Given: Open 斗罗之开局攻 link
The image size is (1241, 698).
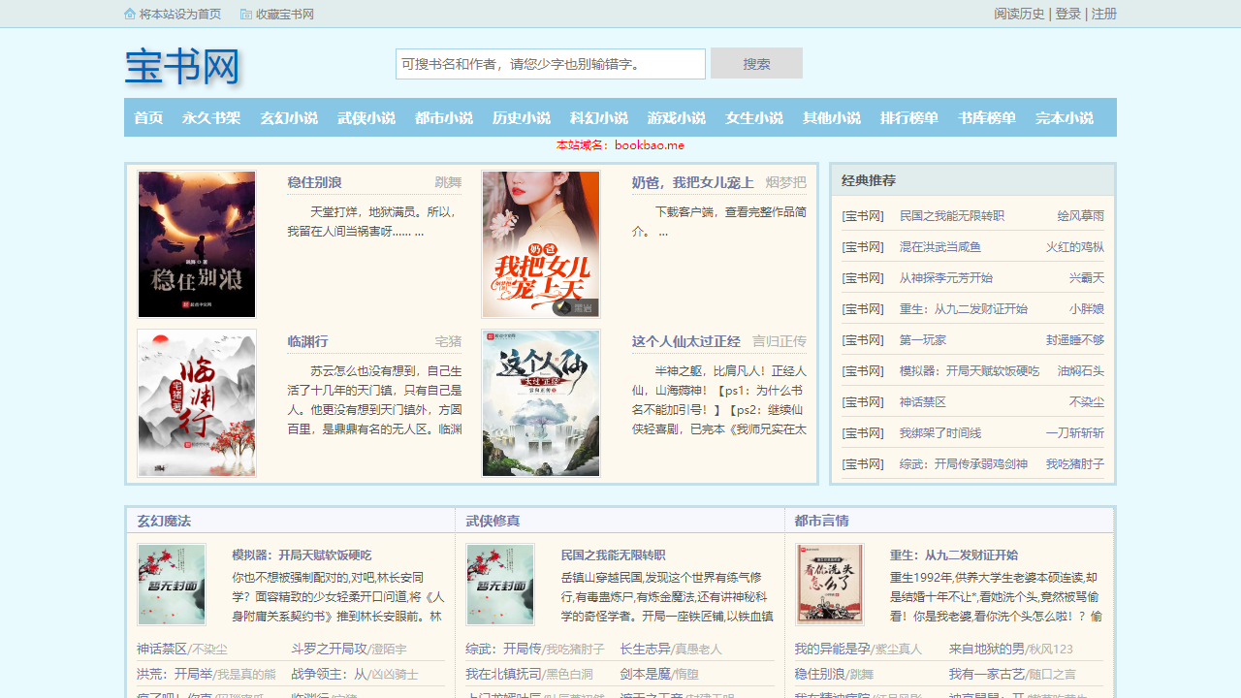Looking at the screenshot, I should 329,649.
